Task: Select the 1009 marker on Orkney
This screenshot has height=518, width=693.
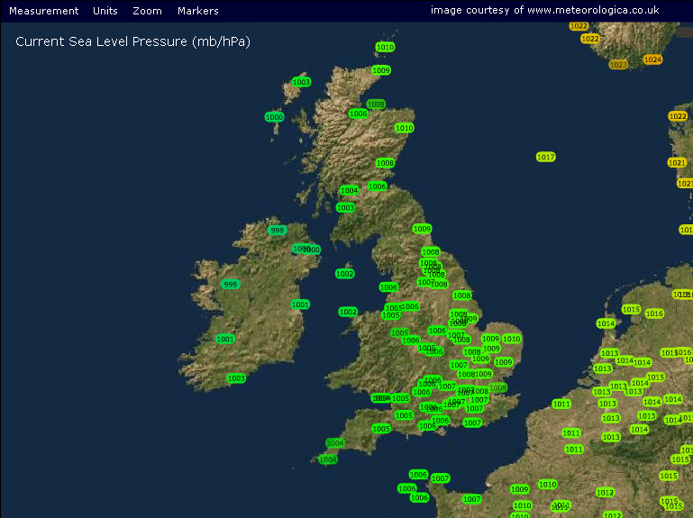Action: click(381, 70)
